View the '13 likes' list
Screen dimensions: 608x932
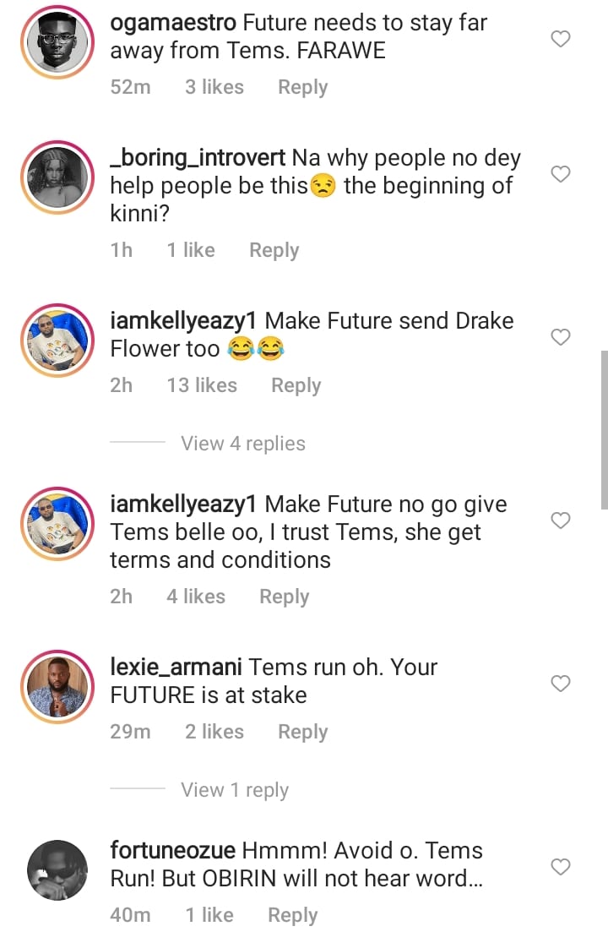click(x=202, y=385)
